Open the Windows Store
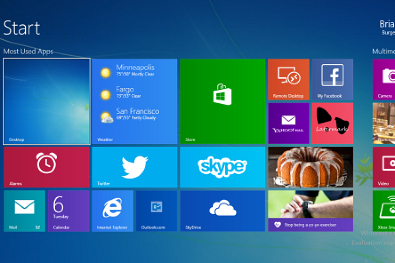Image resolution: width=395 pixels, height=263 pixels. click(222, 101)
